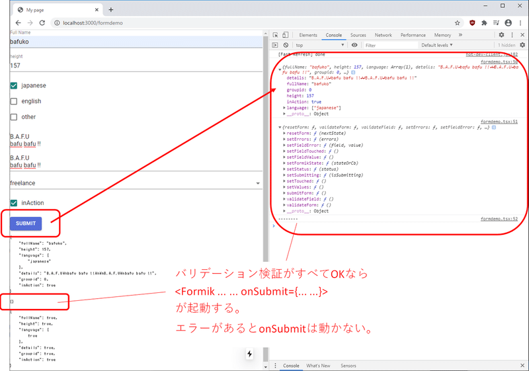This screenshot has height=371, width=529.
Task: Go back with the browser back arrow
Action: click(x=19, y=22)
